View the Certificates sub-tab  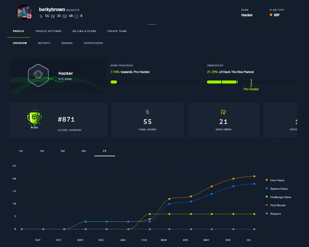pos(94,43)
